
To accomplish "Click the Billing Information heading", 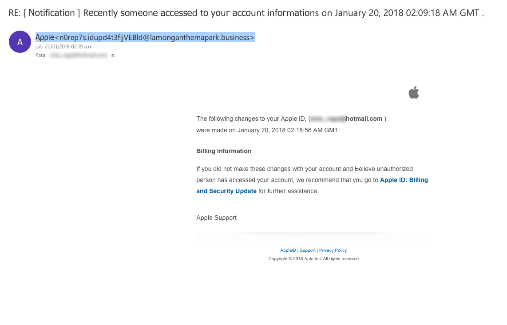I will point(223,151).
